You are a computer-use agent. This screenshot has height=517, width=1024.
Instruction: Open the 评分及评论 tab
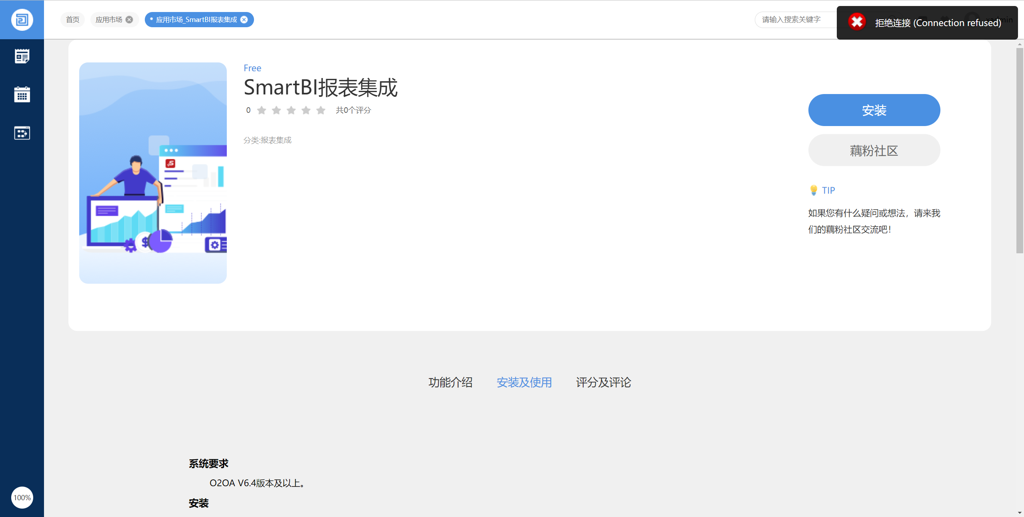[603, 382]
